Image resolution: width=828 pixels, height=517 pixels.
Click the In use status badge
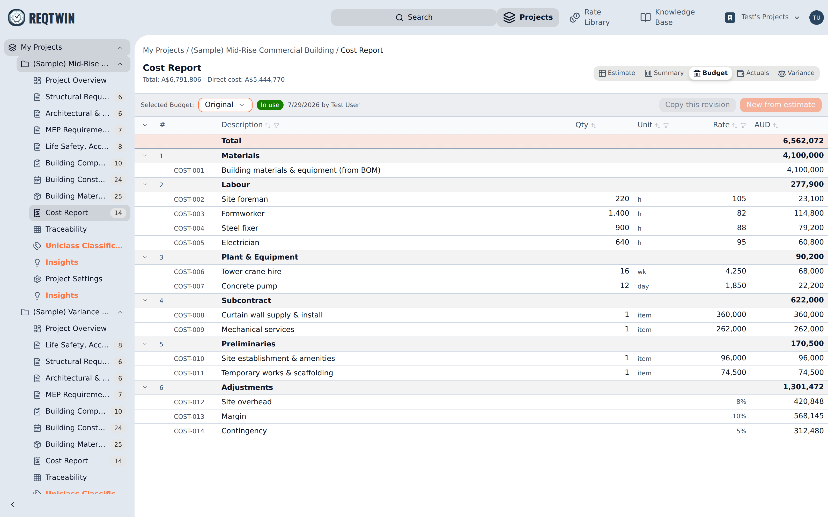click(270, 105)
